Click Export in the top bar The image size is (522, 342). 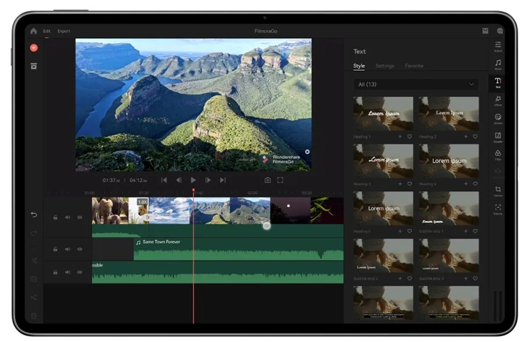(64, 31)
